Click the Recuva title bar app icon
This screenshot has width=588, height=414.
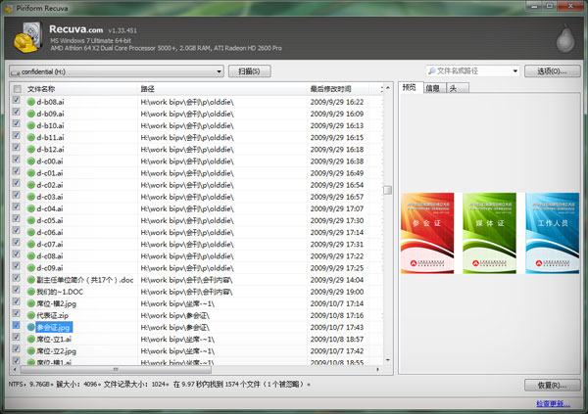coord(8,8)
